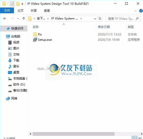
Task: Click the IP Video System breadcrumb segment
Action: [x=64, y=18]
